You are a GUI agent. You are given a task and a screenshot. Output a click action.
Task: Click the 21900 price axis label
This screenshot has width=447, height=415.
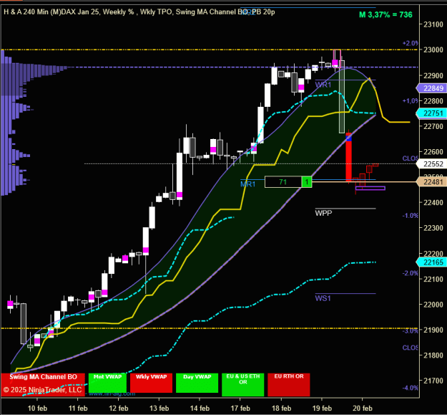pos(433,330)
